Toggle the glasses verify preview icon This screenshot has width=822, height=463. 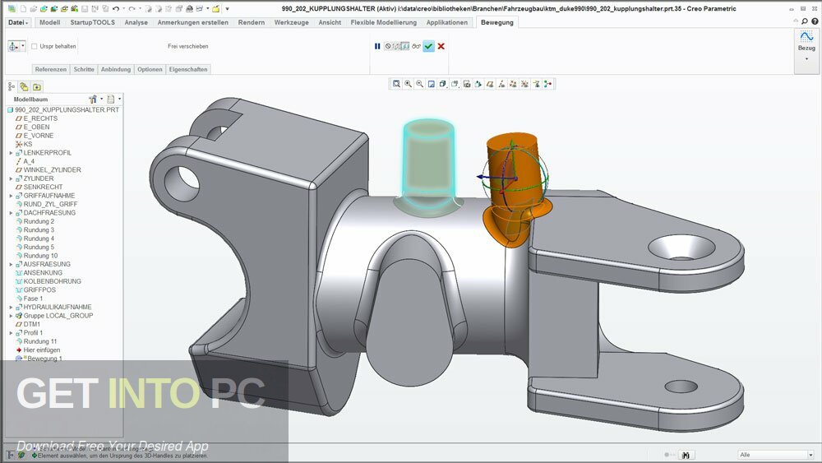tap(416, 46)
